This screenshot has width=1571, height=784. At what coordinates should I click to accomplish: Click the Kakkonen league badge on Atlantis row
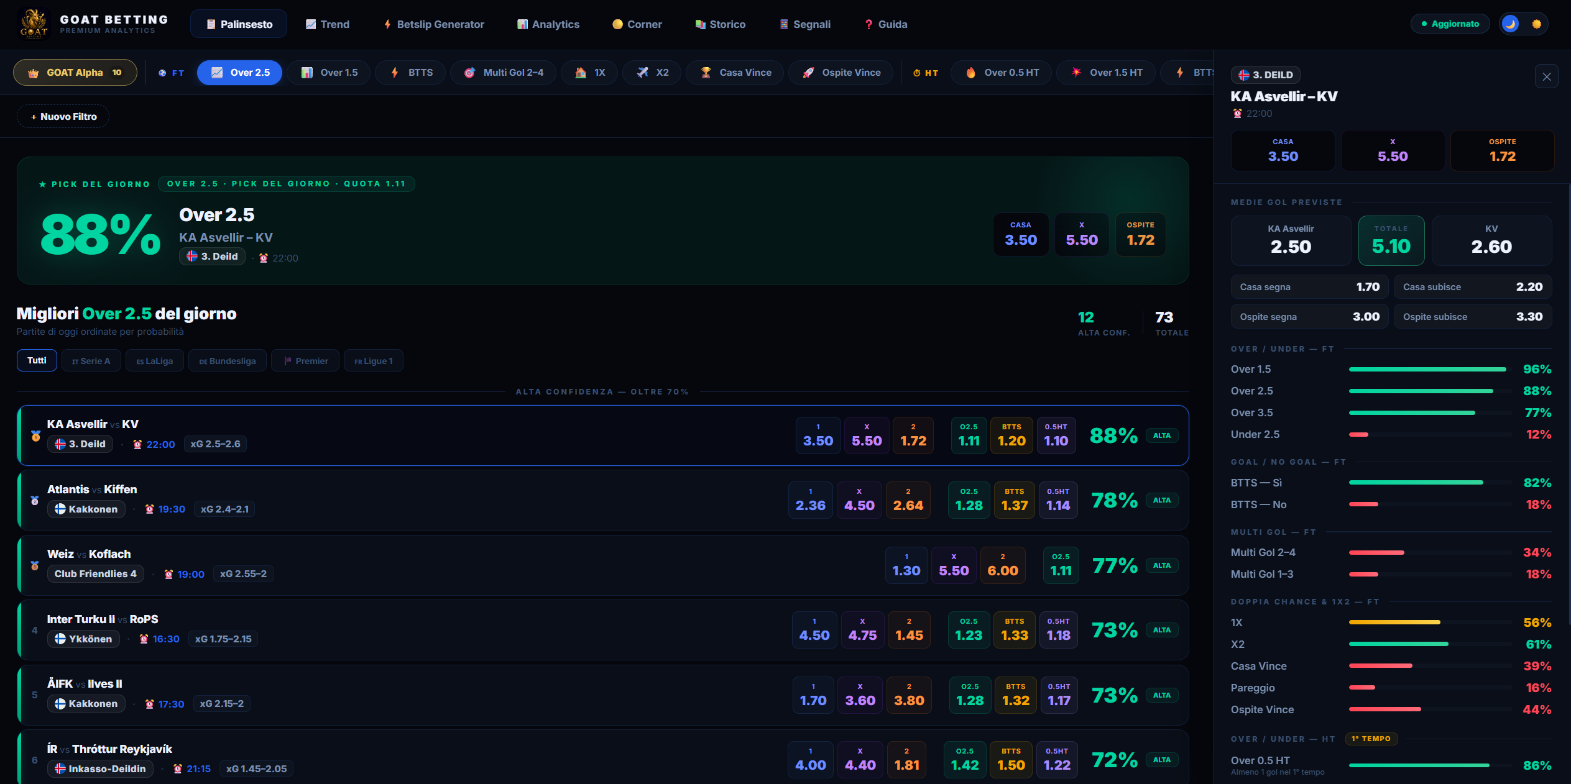coord(86,509)
